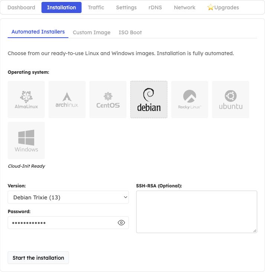The width and height of the screenshot is (265, 272).
Task: Switch to the rDNS tab
Action: (155, 7)
